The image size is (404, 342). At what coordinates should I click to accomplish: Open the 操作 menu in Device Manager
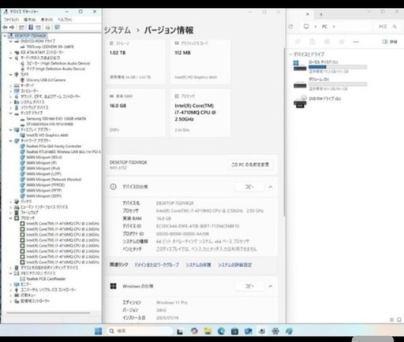(29, 20)
